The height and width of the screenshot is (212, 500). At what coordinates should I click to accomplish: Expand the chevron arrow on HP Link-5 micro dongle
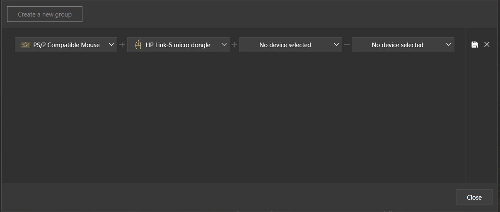(x=224, y=45)
